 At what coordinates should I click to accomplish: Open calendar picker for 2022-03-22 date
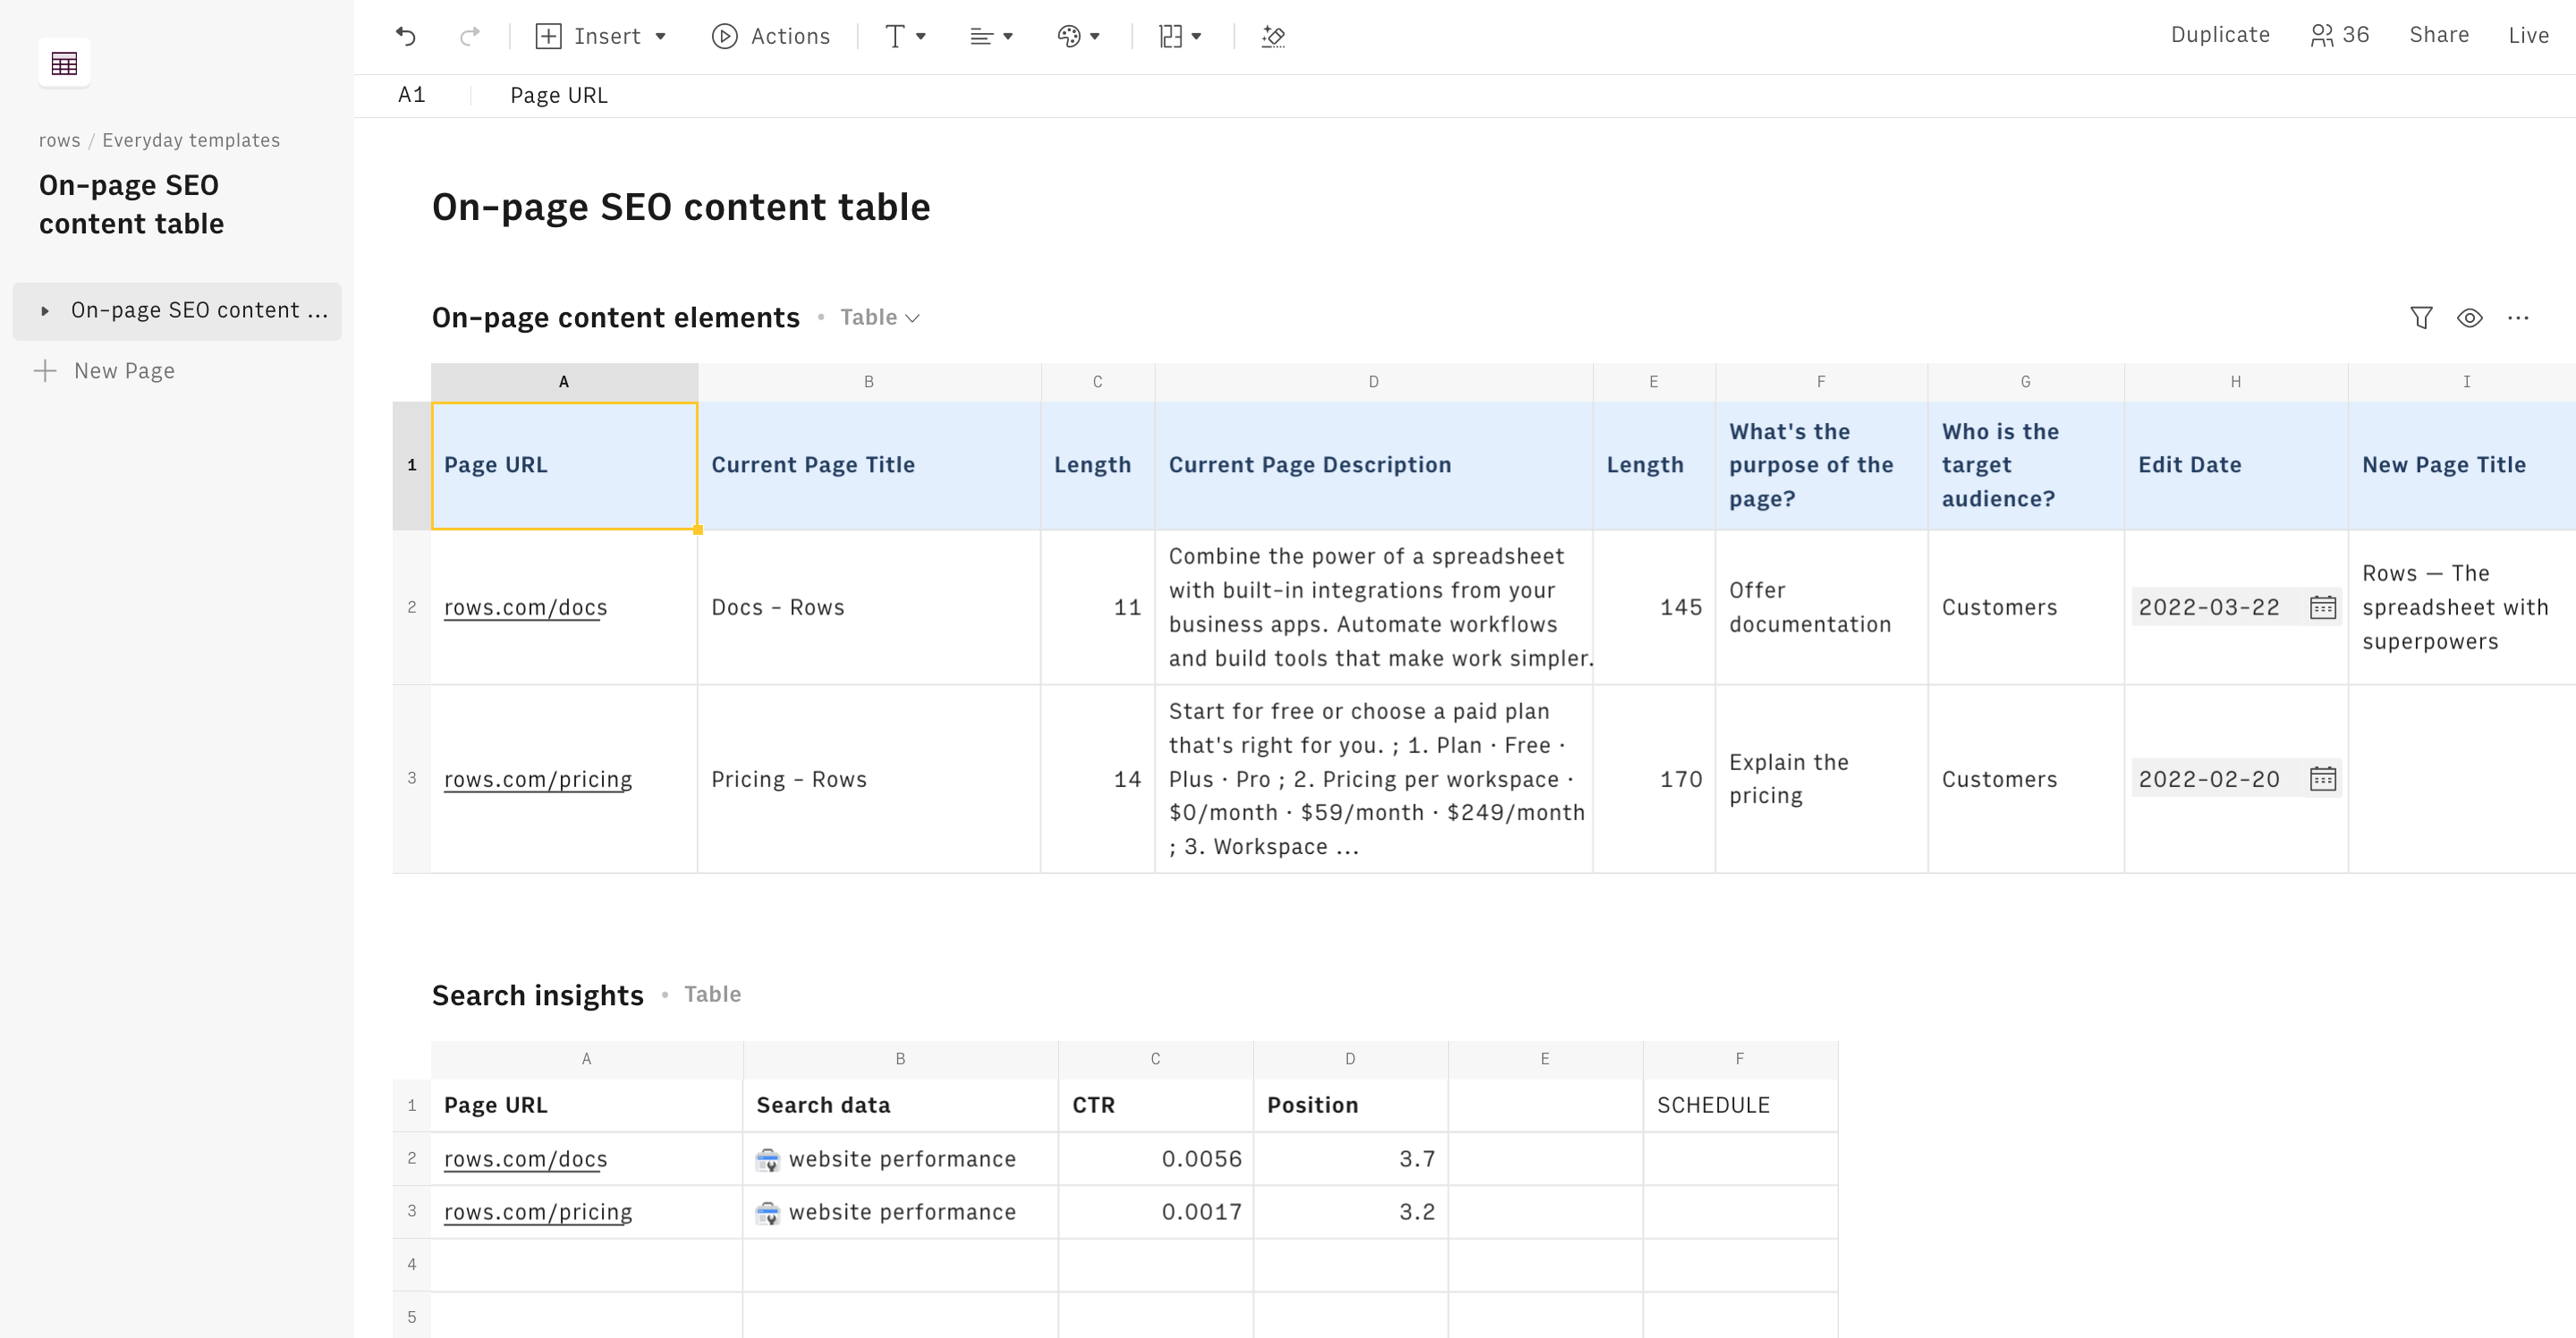2322,607
